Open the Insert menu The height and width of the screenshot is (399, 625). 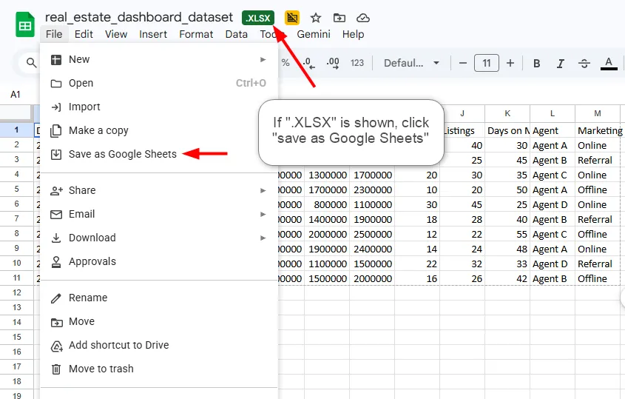click(x=153, y=34)
